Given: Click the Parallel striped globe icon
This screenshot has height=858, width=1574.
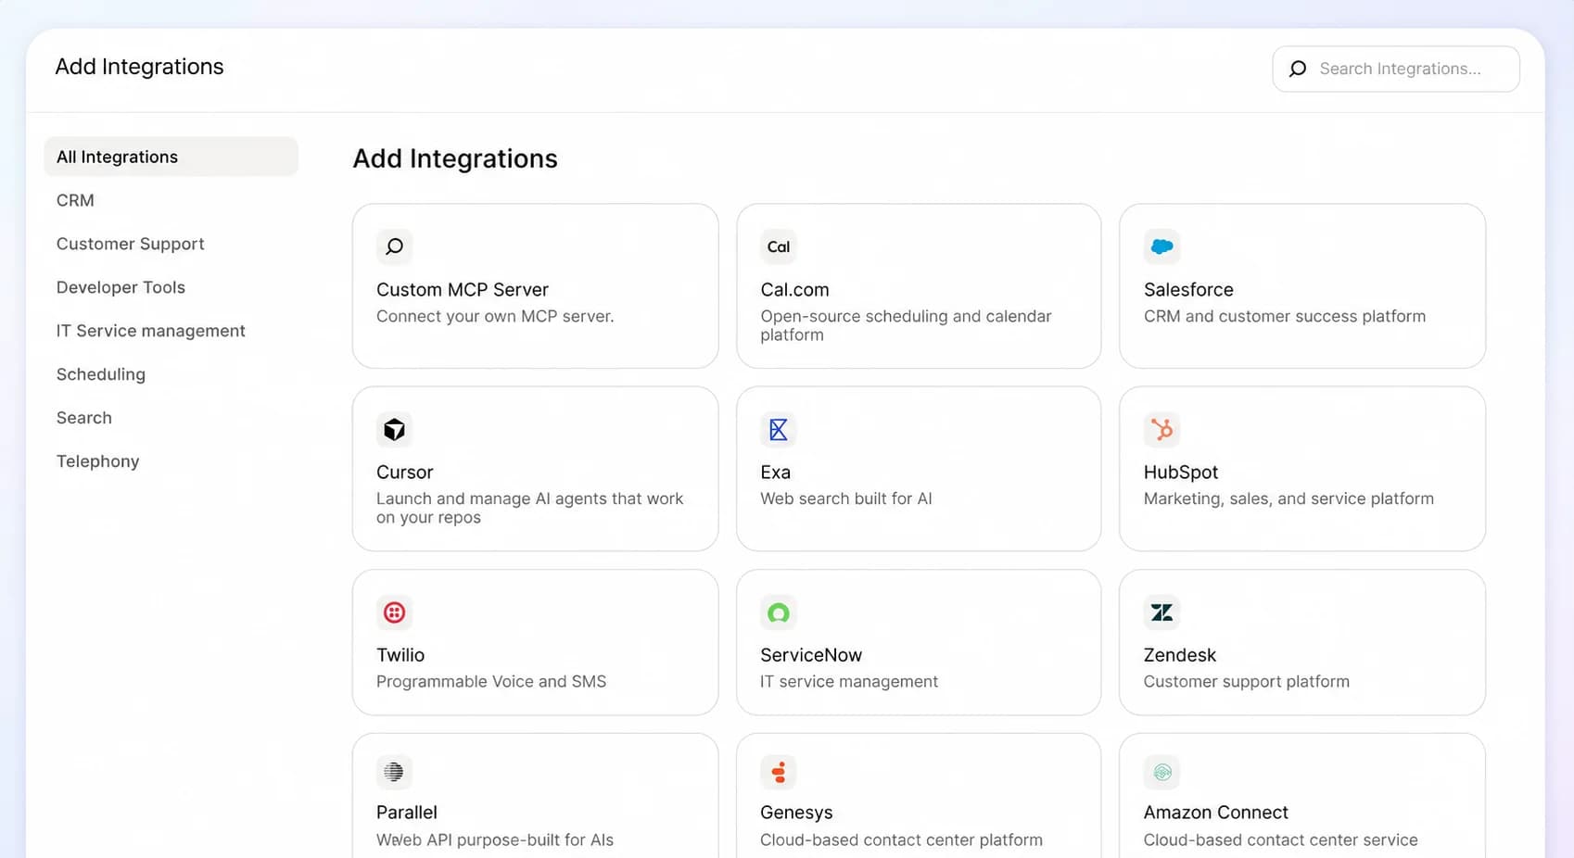Looking at the screenshot, I should (x=394, y=771).
